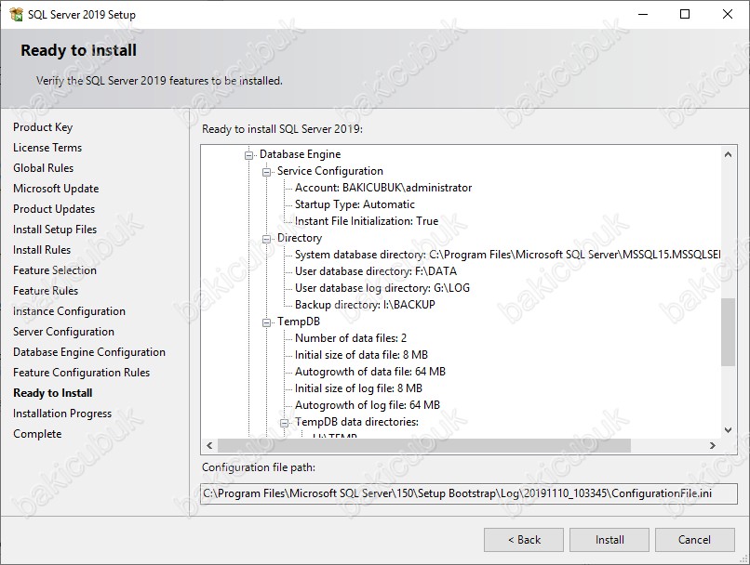Select the Install Rules step
This screenshot has width=750, height=565.
pos(42,250)
